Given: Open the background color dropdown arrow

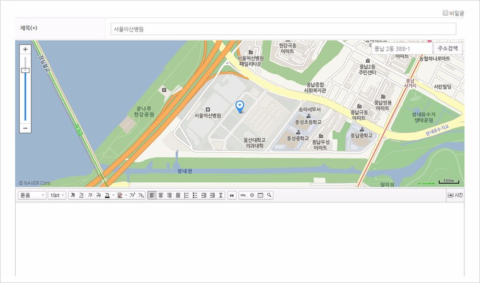Looking at the screenshot, I should tap(126, 196).
